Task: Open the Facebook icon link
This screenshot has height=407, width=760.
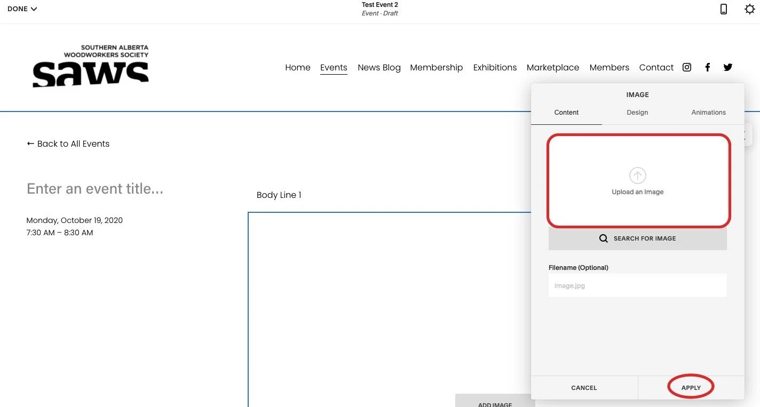Action: 708,67
